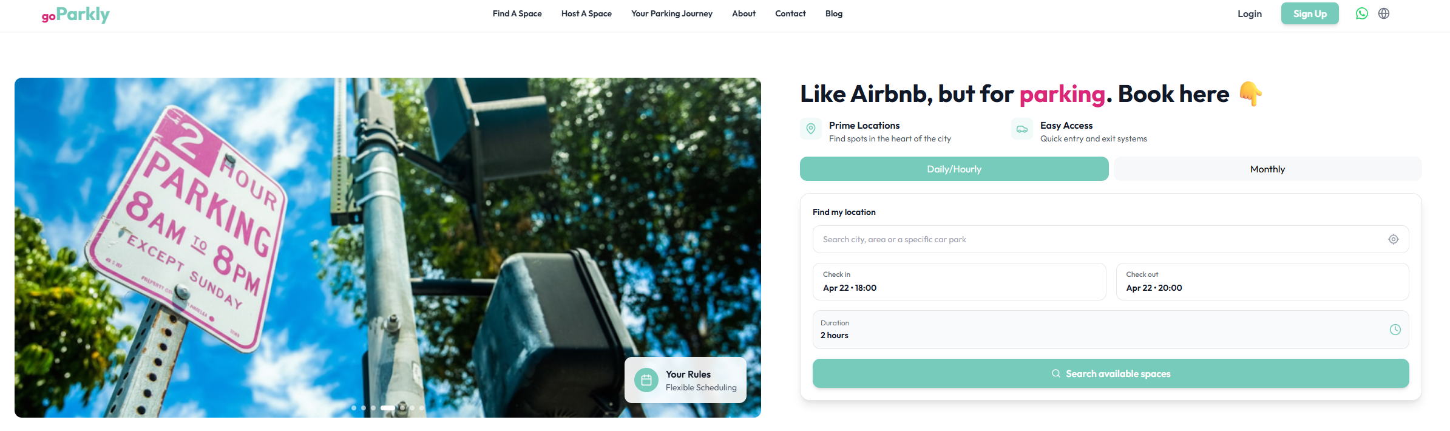Jump to the first carousel slide dot

[354, 408]
